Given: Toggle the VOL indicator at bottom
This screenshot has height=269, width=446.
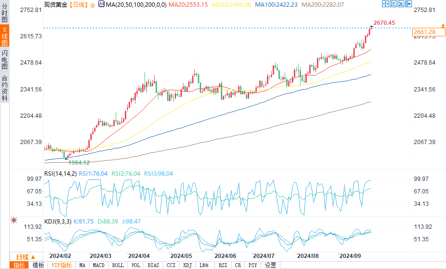Looking at the screenshot, I should tap(136, 265).
